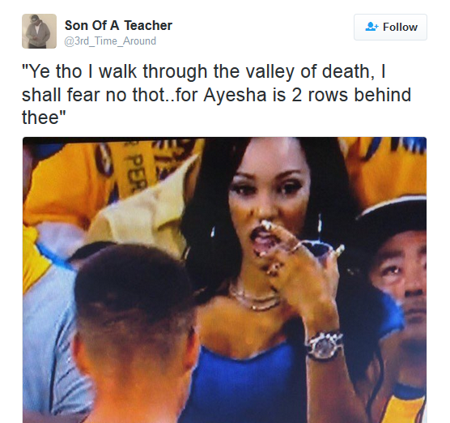Click the Follow button
Viewport: 450px width, 423px height.
(390, 27)
